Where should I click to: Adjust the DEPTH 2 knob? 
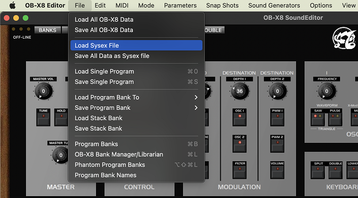tap(277, 91)
